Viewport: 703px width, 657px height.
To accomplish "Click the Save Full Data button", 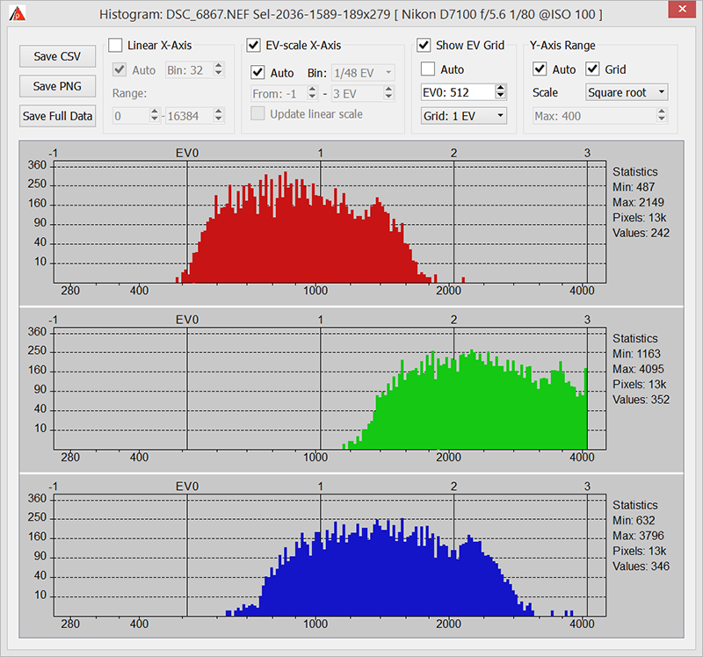I will click(57, 116).
